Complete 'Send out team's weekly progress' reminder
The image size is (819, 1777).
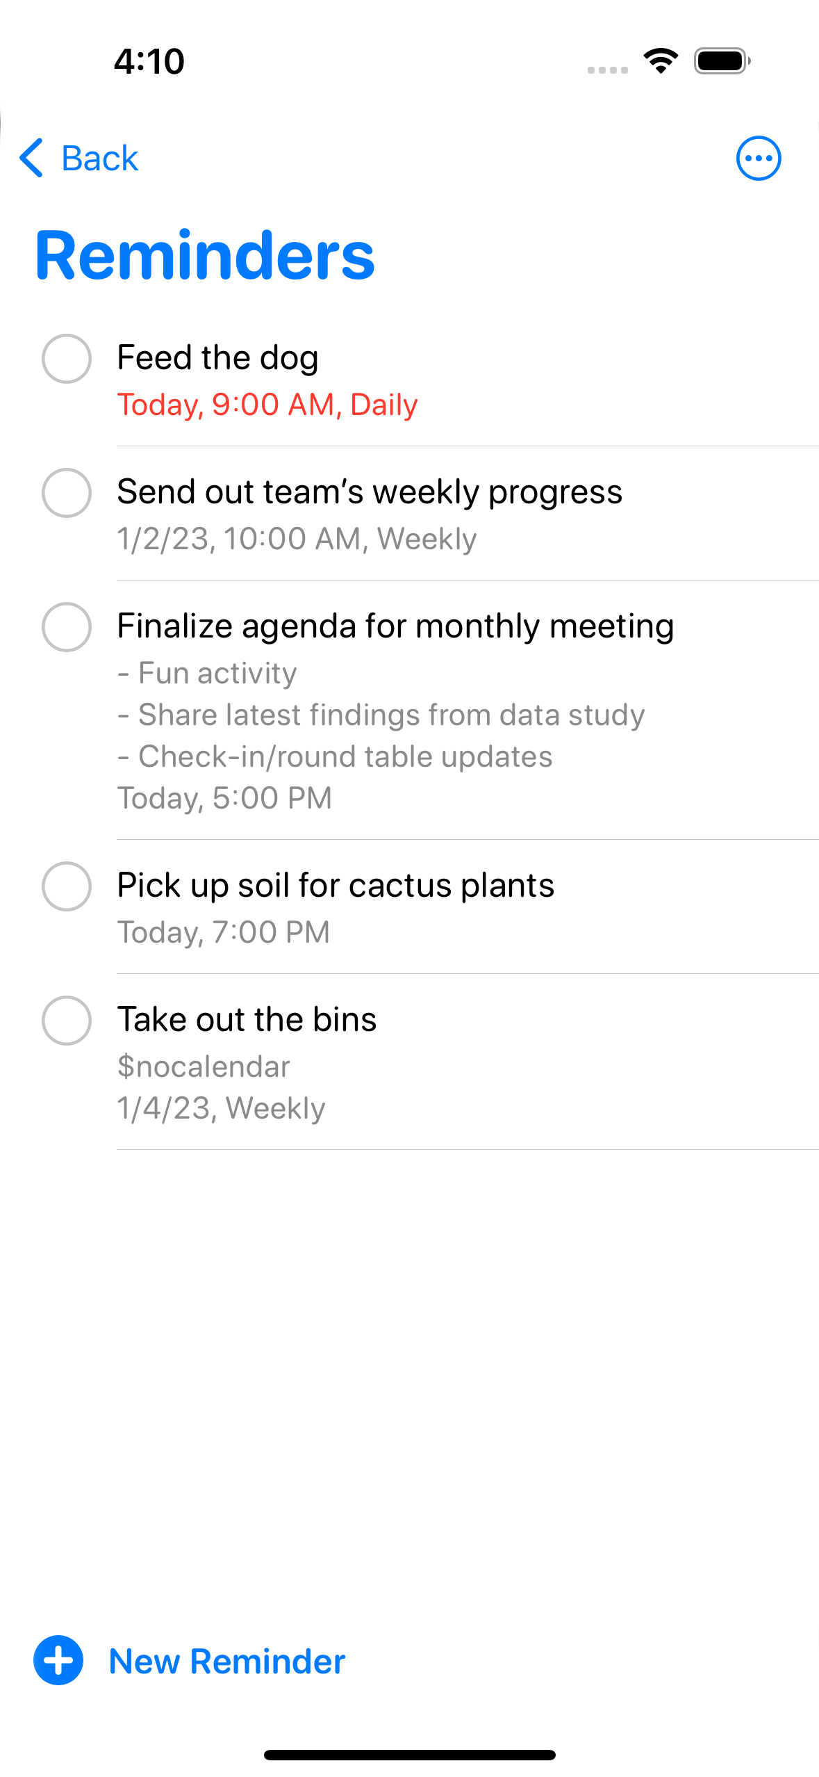(67, 493)
